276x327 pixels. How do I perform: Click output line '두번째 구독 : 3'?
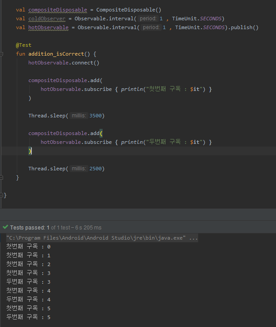(x=28, y=282)
